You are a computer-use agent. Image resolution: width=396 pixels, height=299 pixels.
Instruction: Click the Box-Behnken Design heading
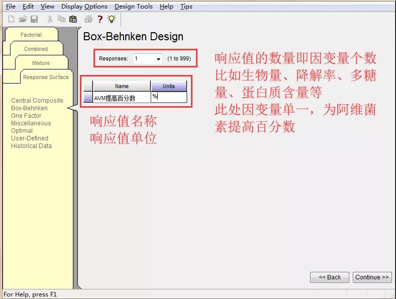pyautogui.click(x=133, y=36)
